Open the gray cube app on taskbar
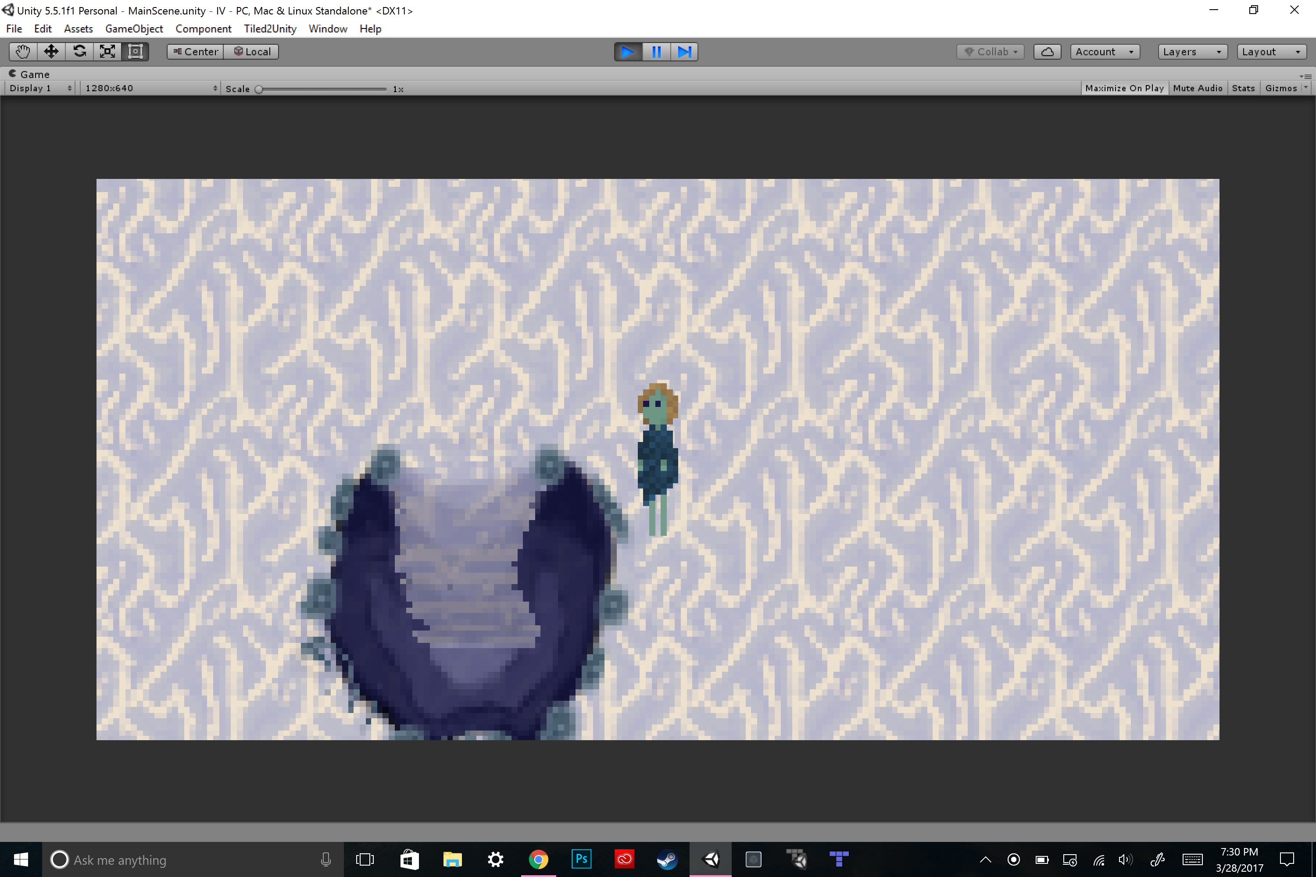Viewport: 1316px width, 877px height. click(754, 859)
